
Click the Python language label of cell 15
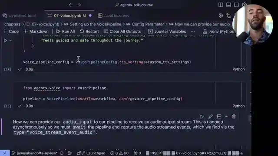point(238,106)
